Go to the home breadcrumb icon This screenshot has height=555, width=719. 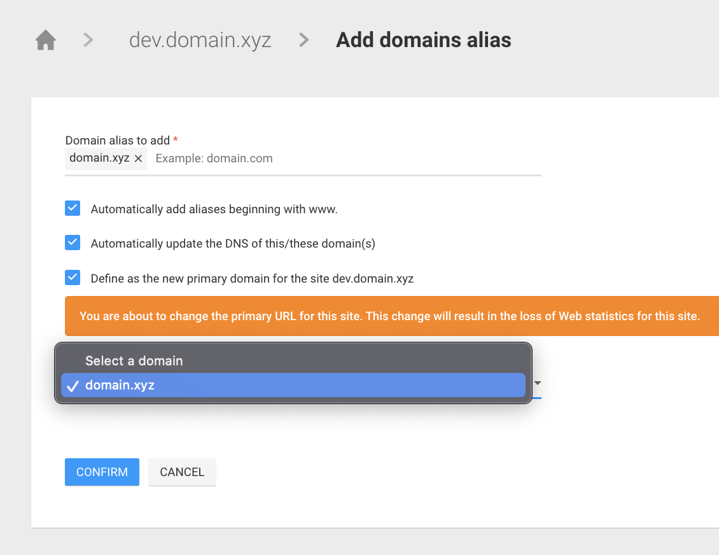tap(46, 40)
